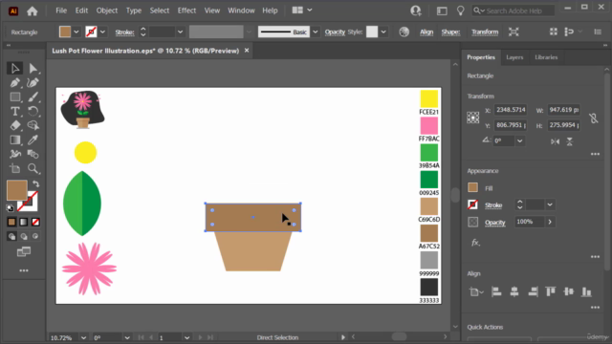Image resolution: width=612 pixels, height=344 pixels.
Task: Select the Gradient tool
Action: tap(15, 140)
